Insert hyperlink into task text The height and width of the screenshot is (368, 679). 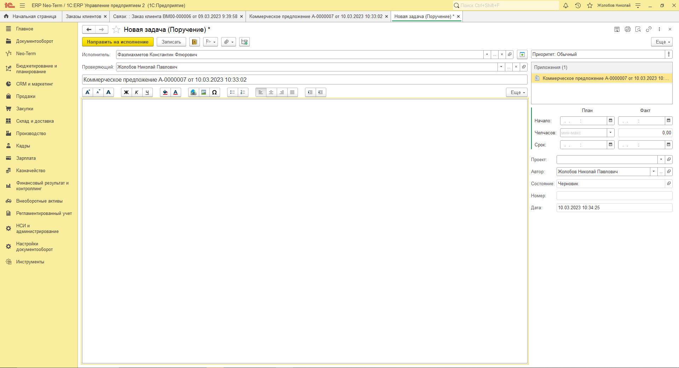pos(193,92)
